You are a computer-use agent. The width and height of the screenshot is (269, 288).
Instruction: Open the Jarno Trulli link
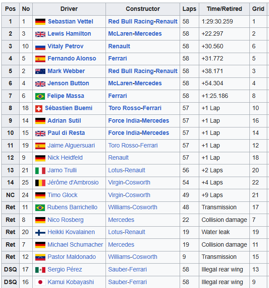point(62,170)
